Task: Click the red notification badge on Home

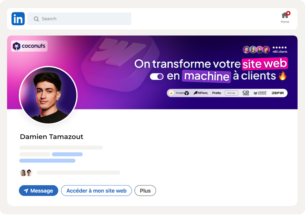Action: [288, 13]
